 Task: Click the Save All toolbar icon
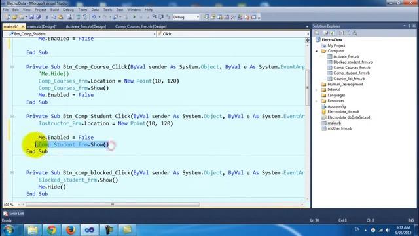[x=38, y=17]
